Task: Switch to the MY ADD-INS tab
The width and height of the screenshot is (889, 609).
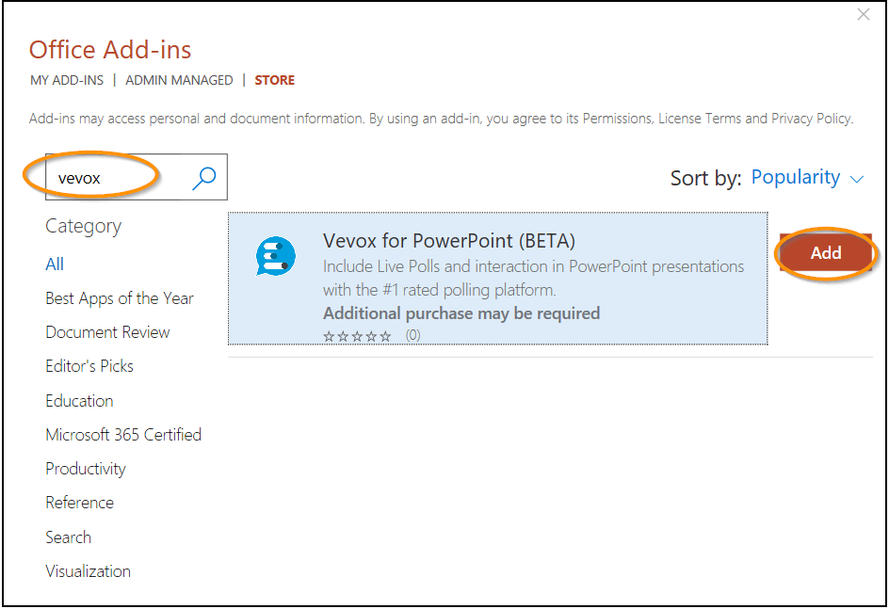Action: [66, 80]
